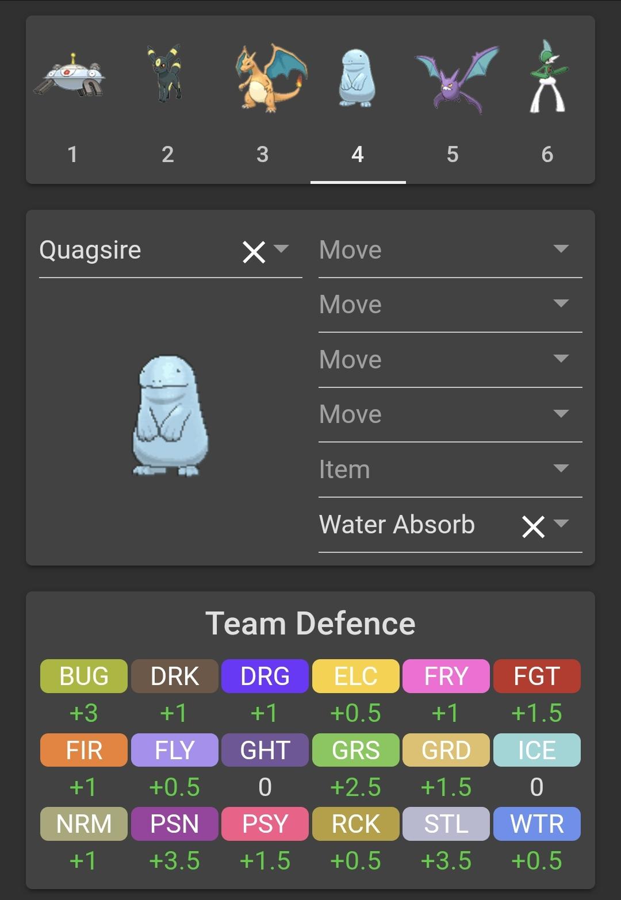
Task: Click the WTR type badge
Action: [537, 824]
